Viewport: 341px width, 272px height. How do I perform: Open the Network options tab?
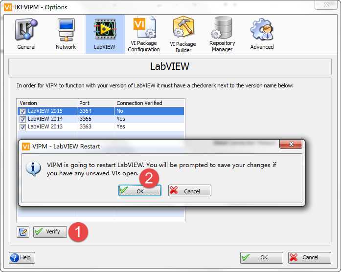[x=66, y=34]
